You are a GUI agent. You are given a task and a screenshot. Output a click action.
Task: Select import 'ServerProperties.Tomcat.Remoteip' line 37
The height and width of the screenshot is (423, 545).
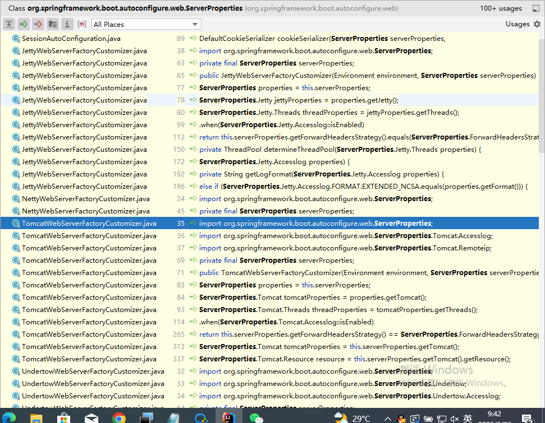tap(346, 248)
